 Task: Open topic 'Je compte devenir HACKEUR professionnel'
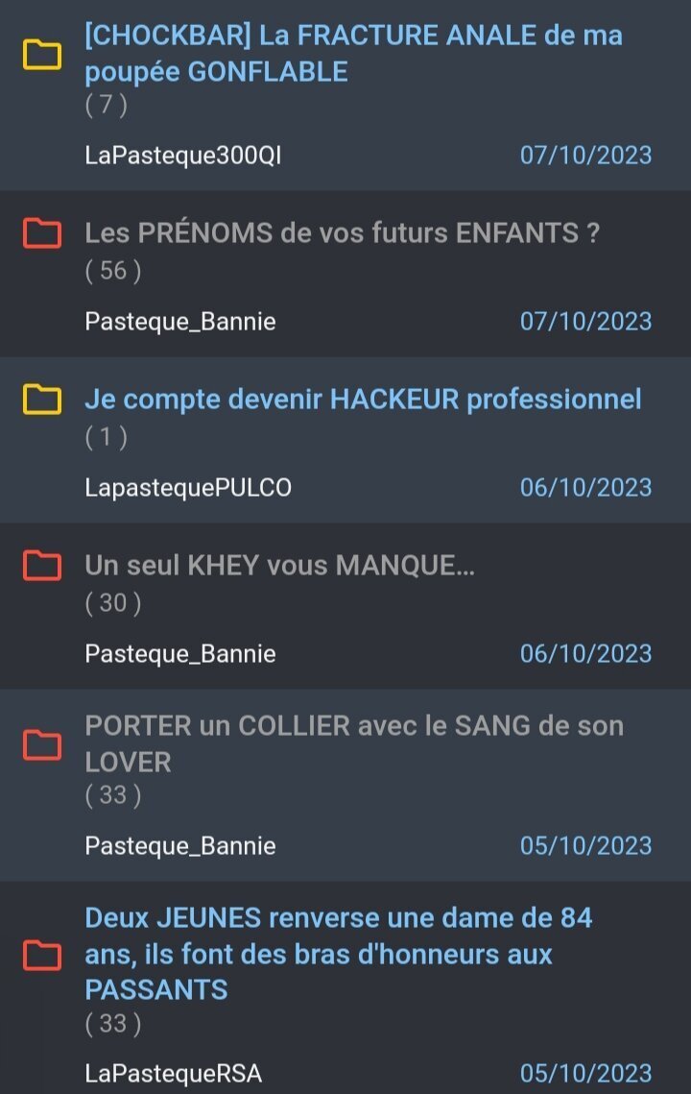363,400
